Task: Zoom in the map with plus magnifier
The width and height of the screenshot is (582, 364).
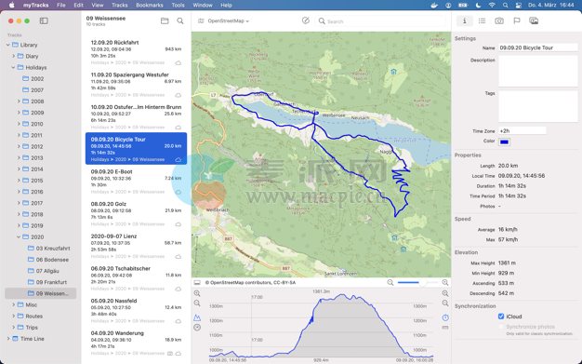Action: (x=445, y=283)
